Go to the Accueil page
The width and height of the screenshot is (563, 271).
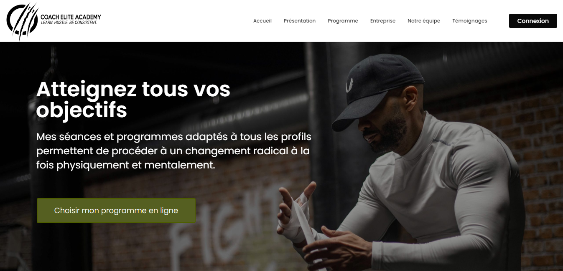click(x=262, y=21)
